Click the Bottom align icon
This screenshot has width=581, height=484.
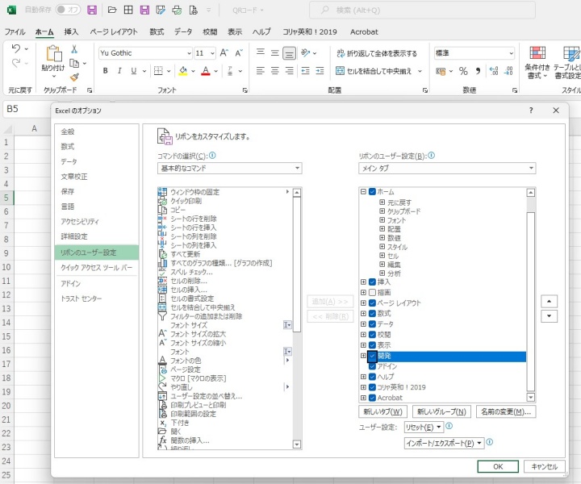[x=289, y=53]
